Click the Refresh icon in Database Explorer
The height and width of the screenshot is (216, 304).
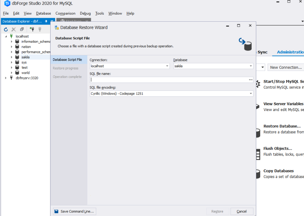coord(6,29)
